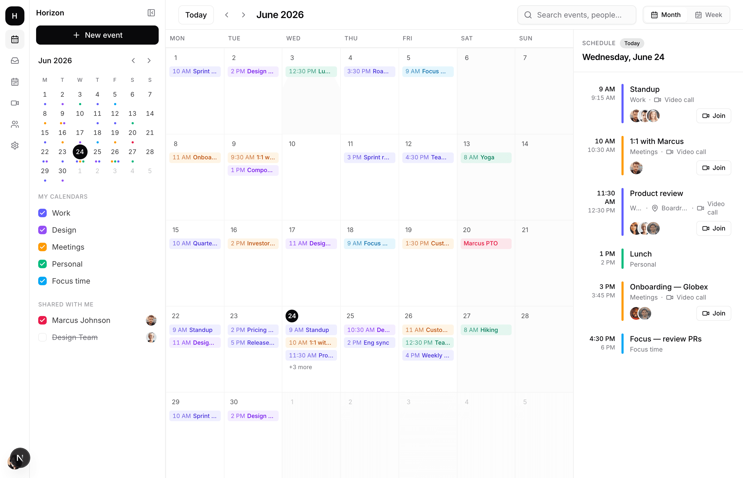The image size is (743, 478).
Task: Go to previous month in main calendar header
Action: click(x=227, y=15)
